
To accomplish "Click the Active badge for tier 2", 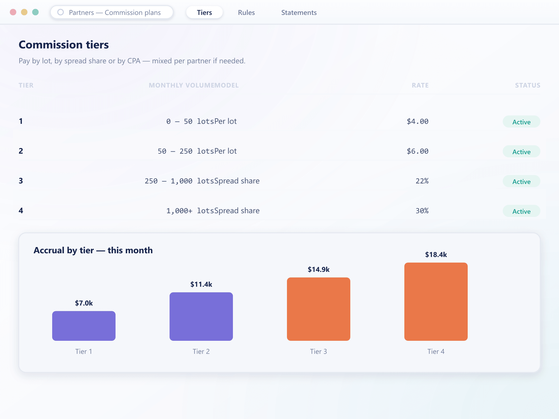I will point(521,151).
